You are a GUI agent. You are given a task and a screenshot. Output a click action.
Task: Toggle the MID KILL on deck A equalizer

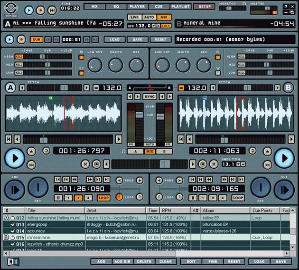[x=19, y=65]
